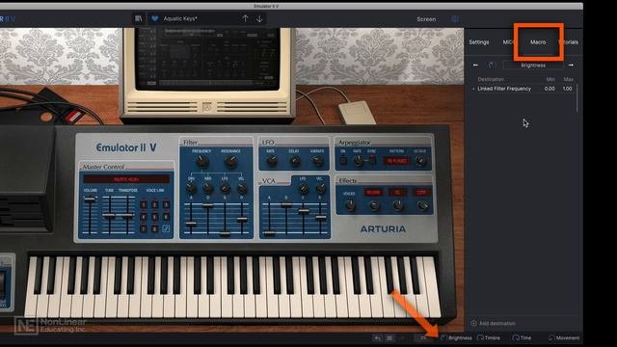This screenshot has width=617, height=347.
Task: Go to previous macro with left arrow
Action: coord(475,66)
